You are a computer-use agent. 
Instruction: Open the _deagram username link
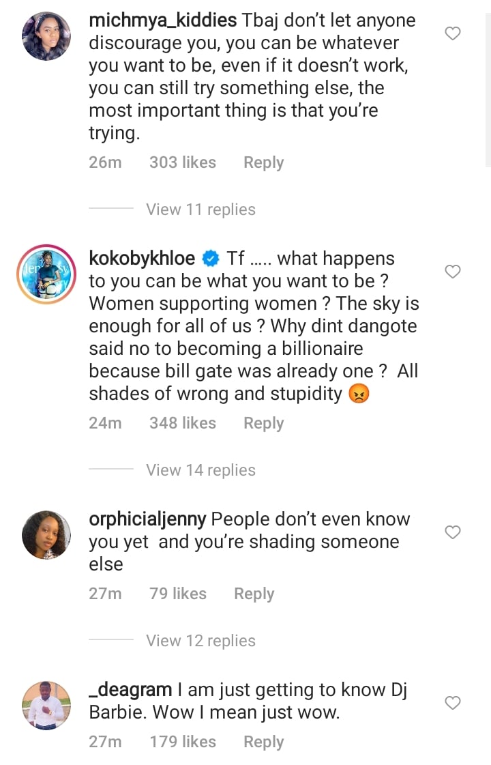click(131, 690)
